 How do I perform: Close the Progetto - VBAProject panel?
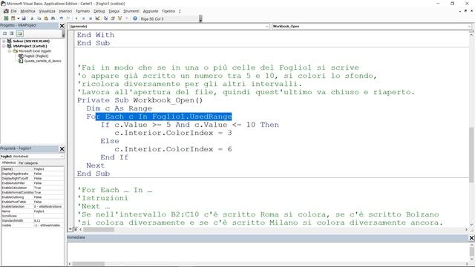[62, 26]
